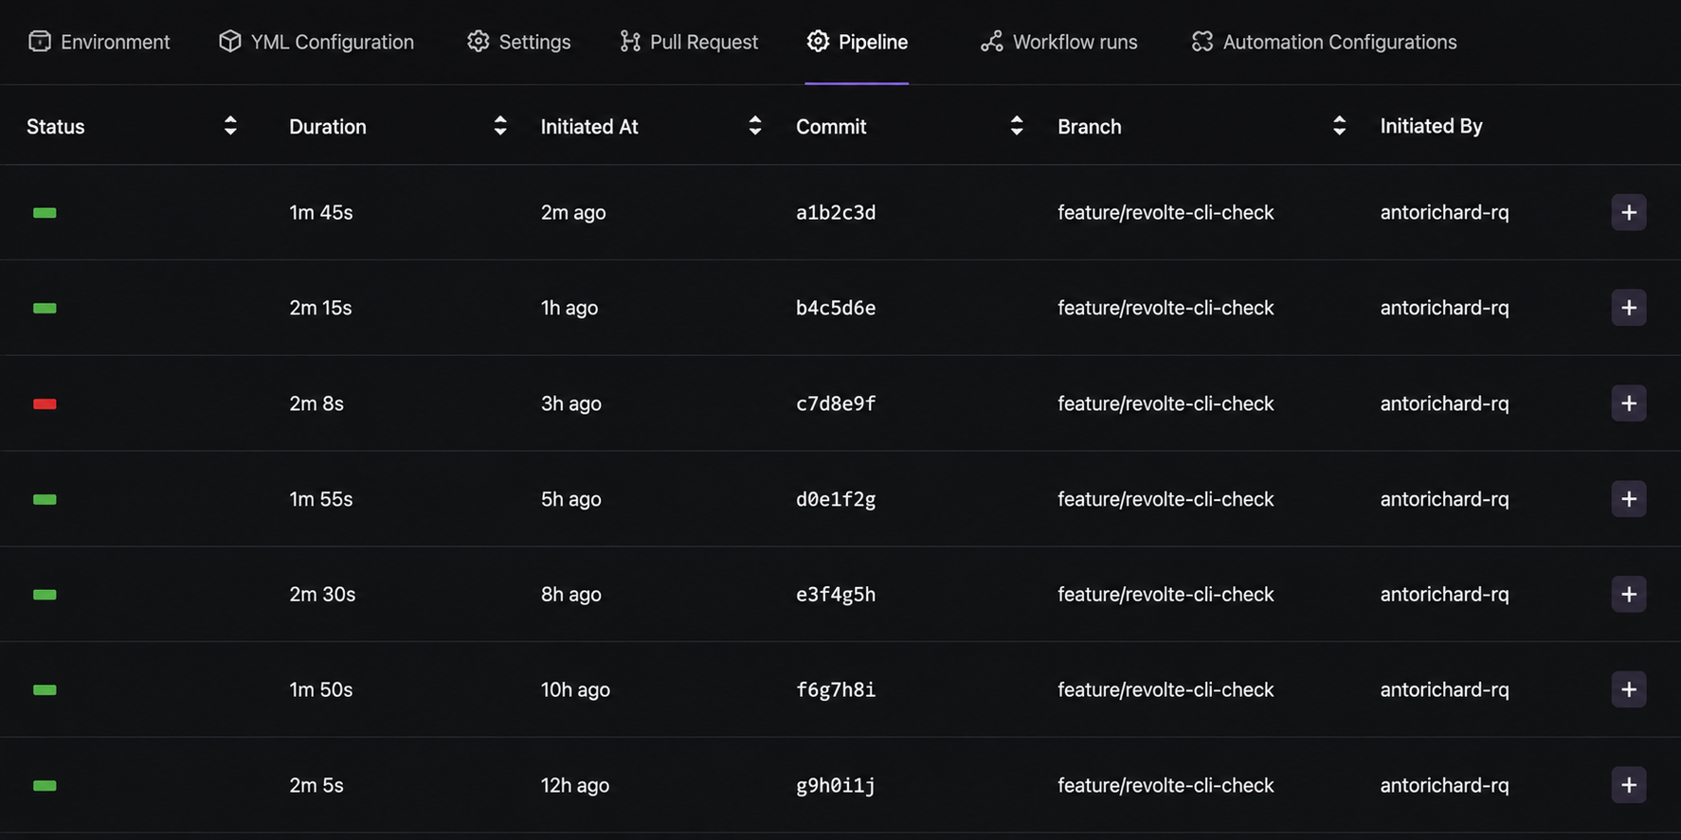Screen dimensions: 1681x840
Task: Go to the Pull Request tab
Action: (689, 42)
